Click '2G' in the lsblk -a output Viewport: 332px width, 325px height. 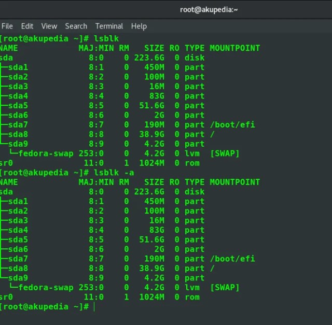(159, 249)
